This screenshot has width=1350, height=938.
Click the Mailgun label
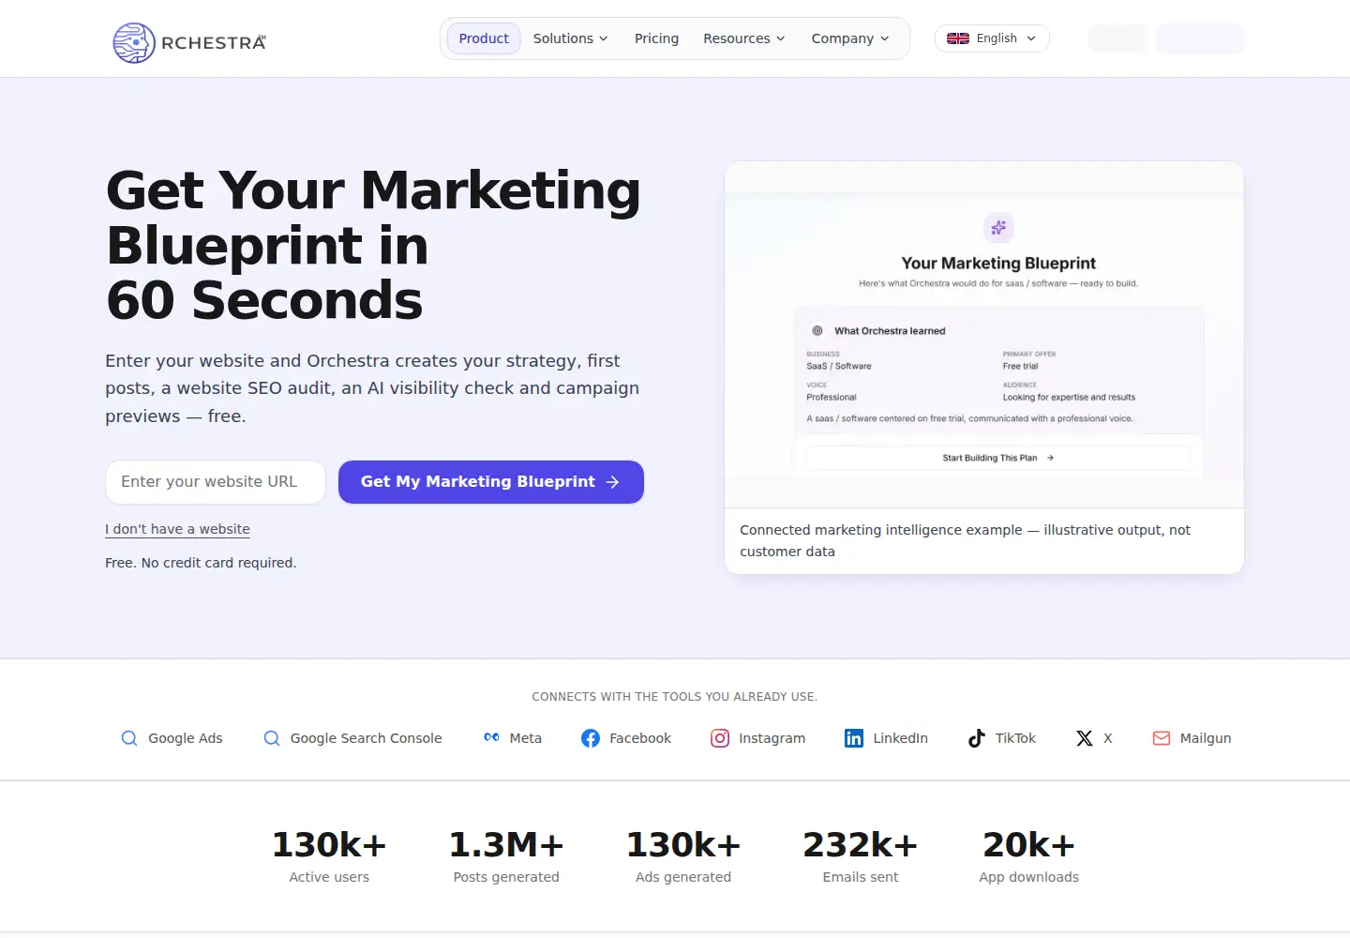[1206, 738]
